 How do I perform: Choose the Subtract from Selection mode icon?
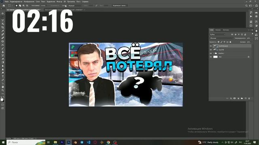click(23, 6)
